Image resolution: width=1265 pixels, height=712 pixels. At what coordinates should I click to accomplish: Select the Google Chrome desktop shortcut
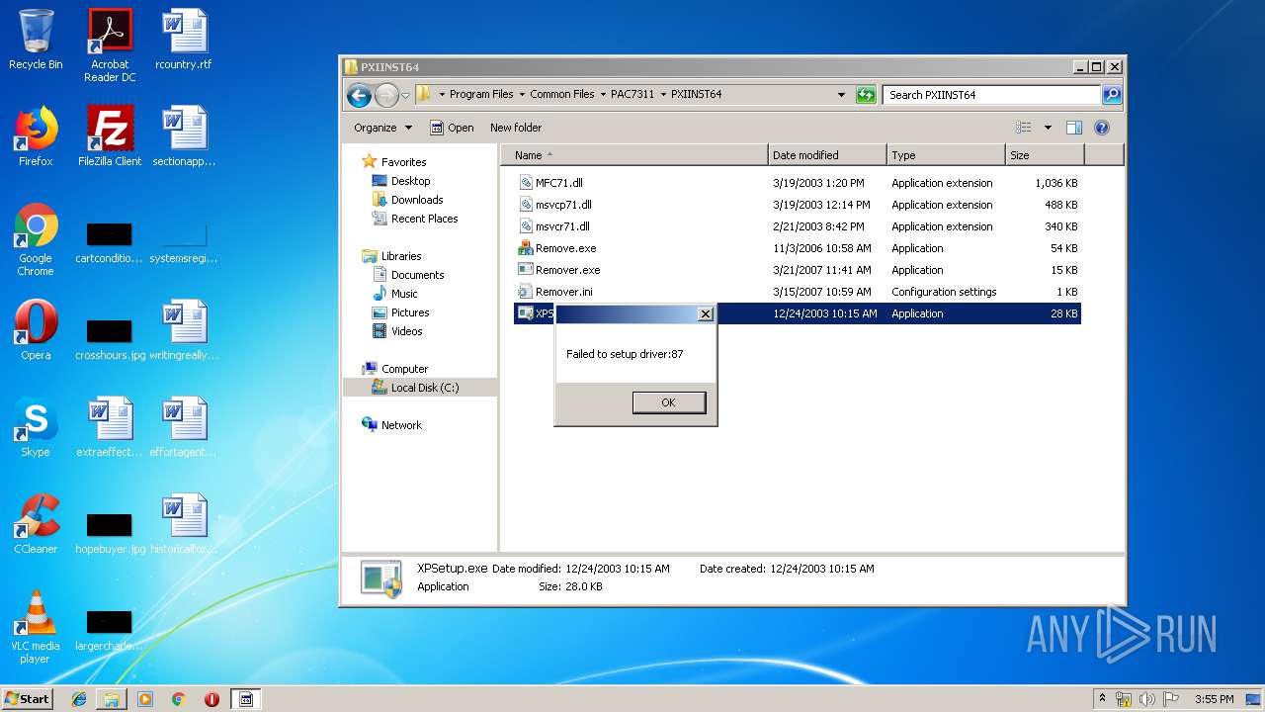[x=36, y=239]
